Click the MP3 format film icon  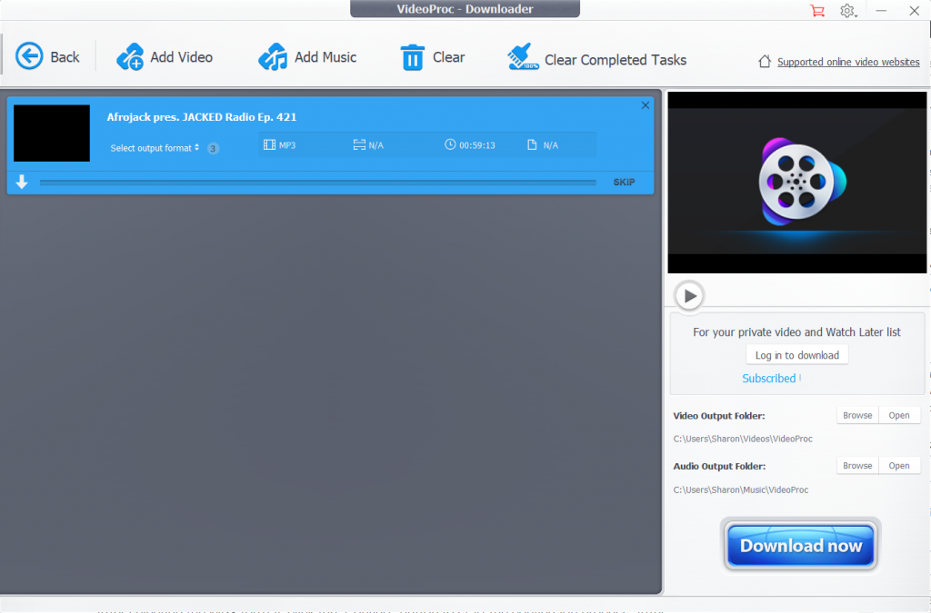pos(269,144)
